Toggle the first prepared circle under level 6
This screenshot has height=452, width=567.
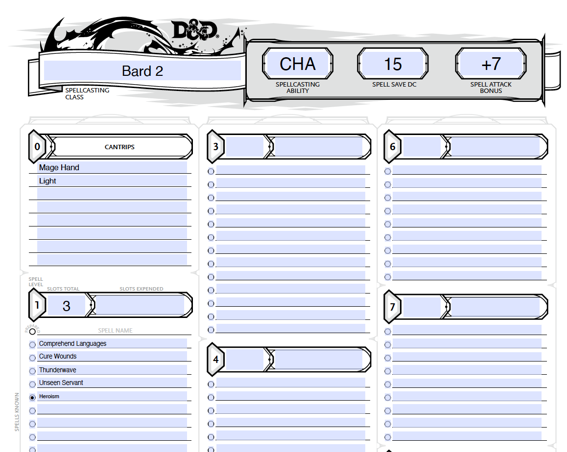click(x=388, y=171)
